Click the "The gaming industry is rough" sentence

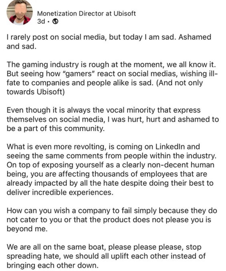(x=111, y=64)
